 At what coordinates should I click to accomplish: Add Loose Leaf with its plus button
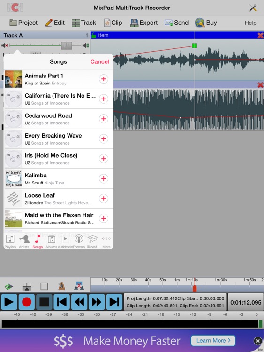click(x=104, y=199)
